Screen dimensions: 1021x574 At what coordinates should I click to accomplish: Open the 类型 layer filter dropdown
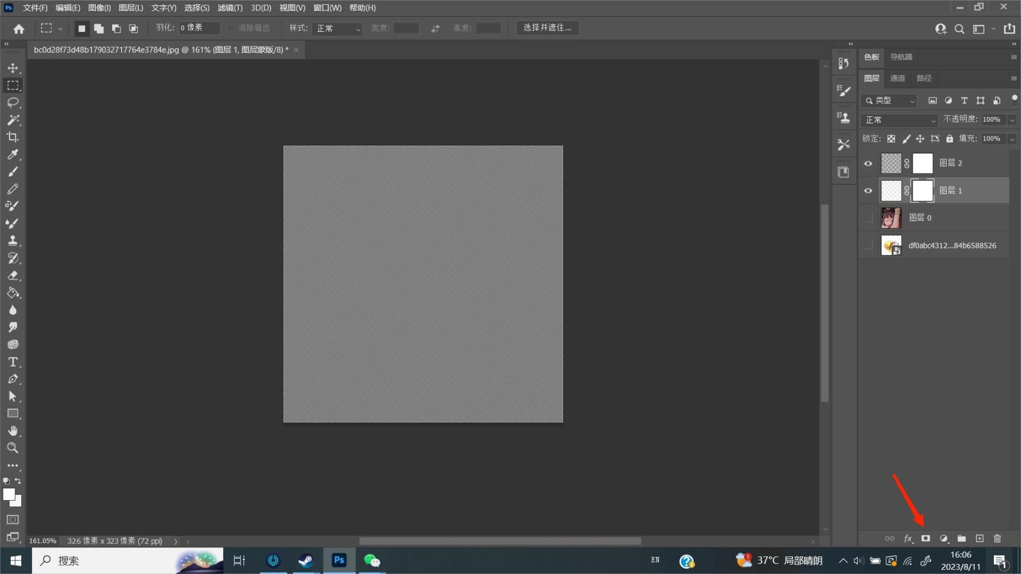[889, 101]
